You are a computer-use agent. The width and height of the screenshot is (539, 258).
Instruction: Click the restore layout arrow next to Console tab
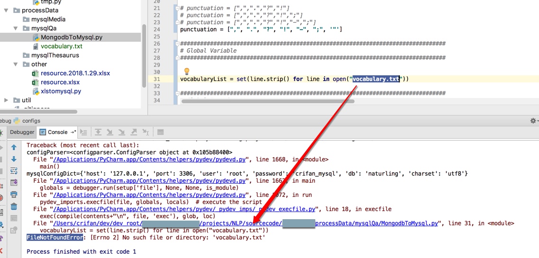[x=73, y=132]
